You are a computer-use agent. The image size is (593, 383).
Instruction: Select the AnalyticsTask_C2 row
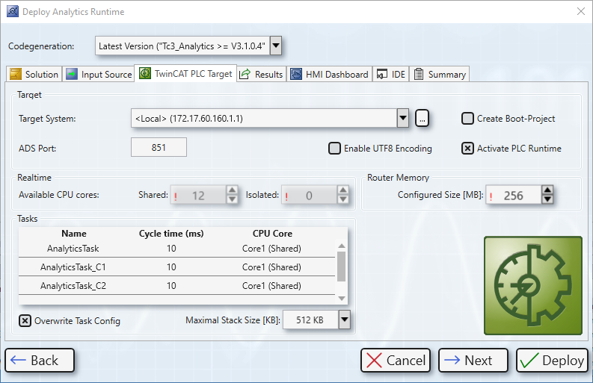coord(177,286)
